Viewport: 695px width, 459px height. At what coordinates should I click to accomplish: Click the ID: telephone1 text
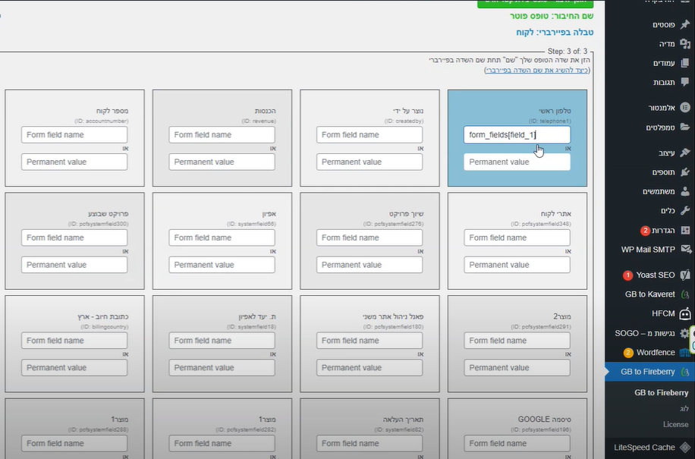click(x=549, y=121)
